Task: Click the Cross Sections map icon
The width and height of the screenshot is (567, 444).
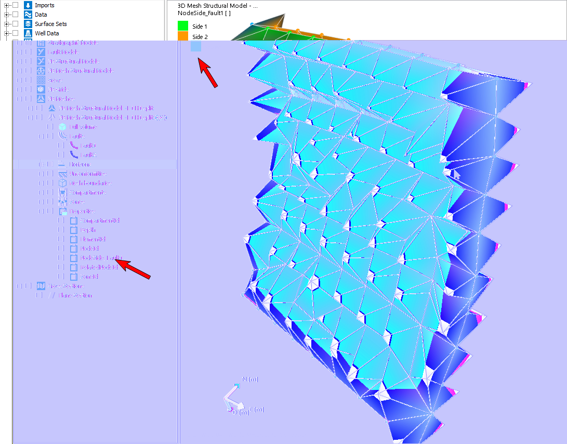Action: tap(41, 286)
